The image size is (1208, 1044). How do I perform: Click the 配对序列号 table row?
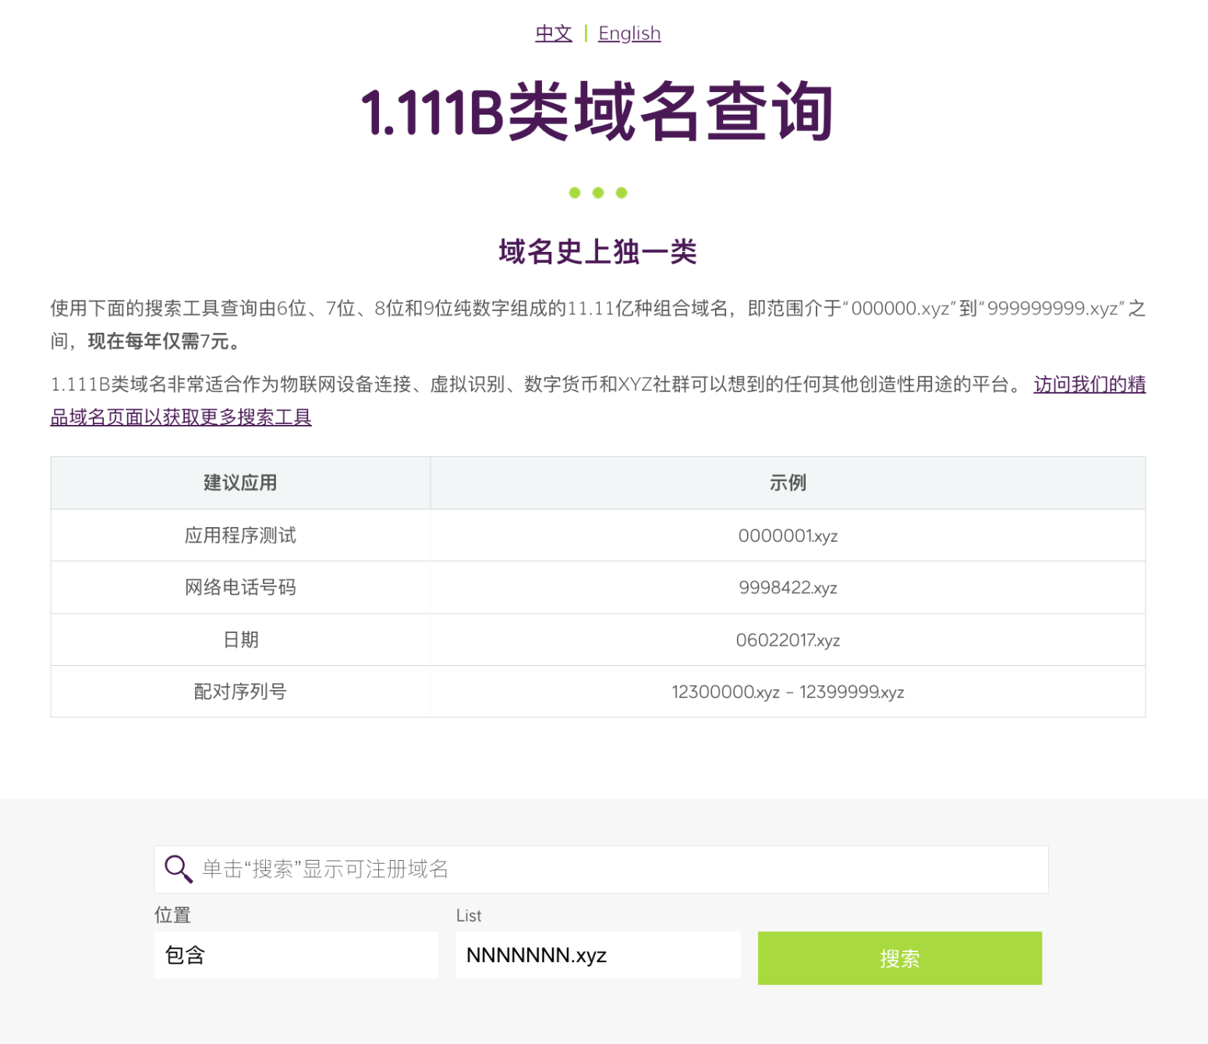tap(239, 692)
